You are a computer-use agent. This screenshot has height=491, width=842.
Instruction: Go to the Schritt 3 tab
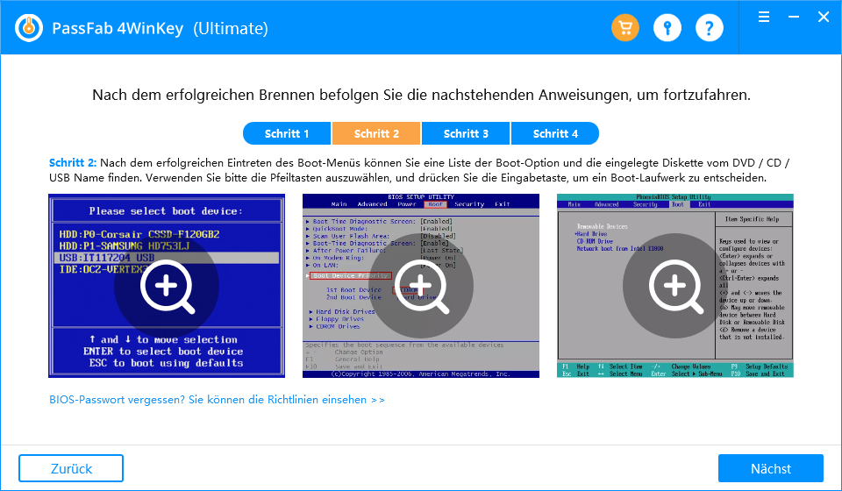point(466,133)
